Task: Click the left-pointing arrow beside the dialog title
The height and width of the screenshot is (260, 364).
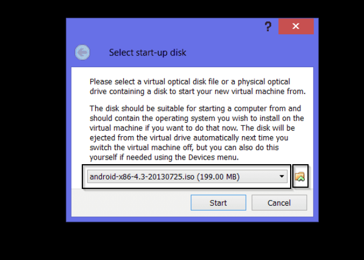Action: click(82, 52)
